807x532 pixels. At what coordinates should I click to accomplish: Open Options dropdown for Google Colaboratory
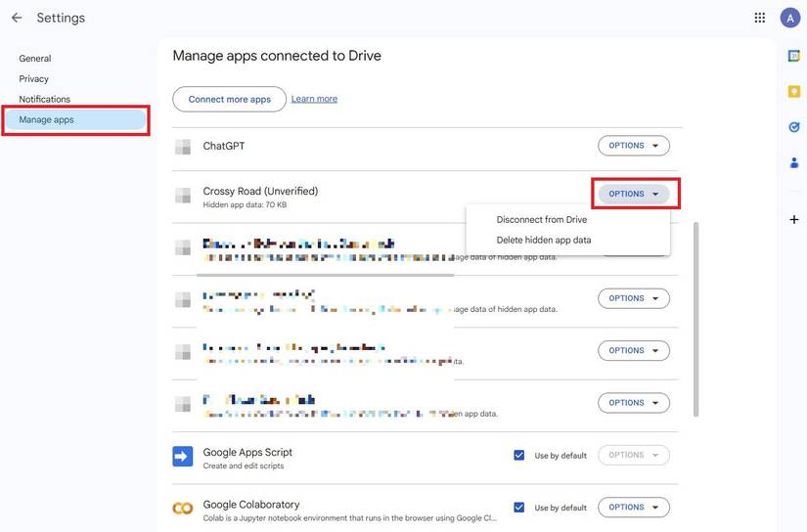coord(634,508)
